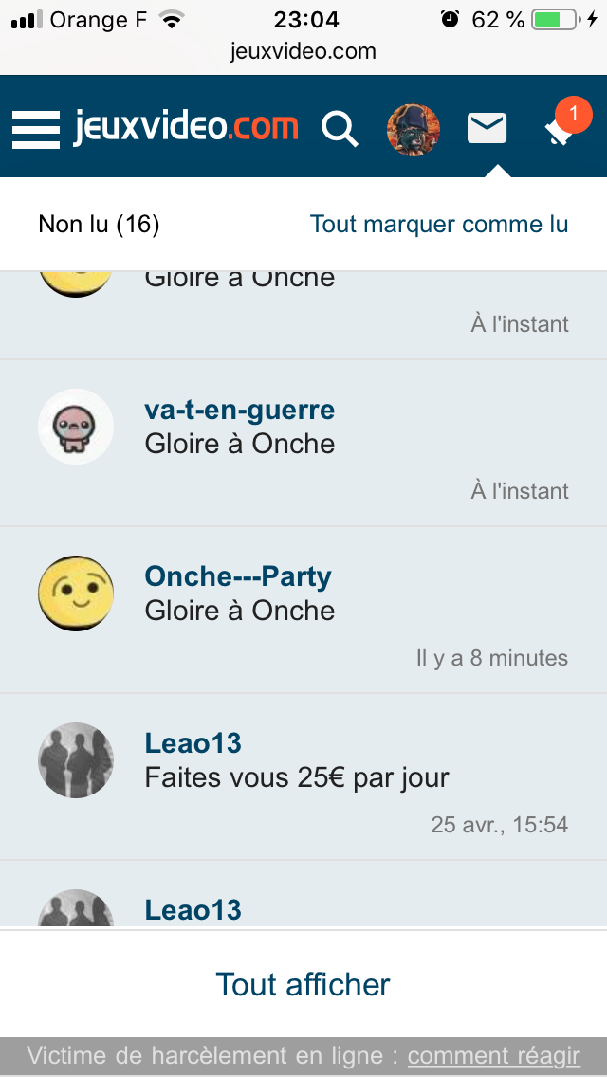This screenshot has width=607, height=1077.
Task: Tap va-t-en-guerre's avatar
Action: (76, 427)
